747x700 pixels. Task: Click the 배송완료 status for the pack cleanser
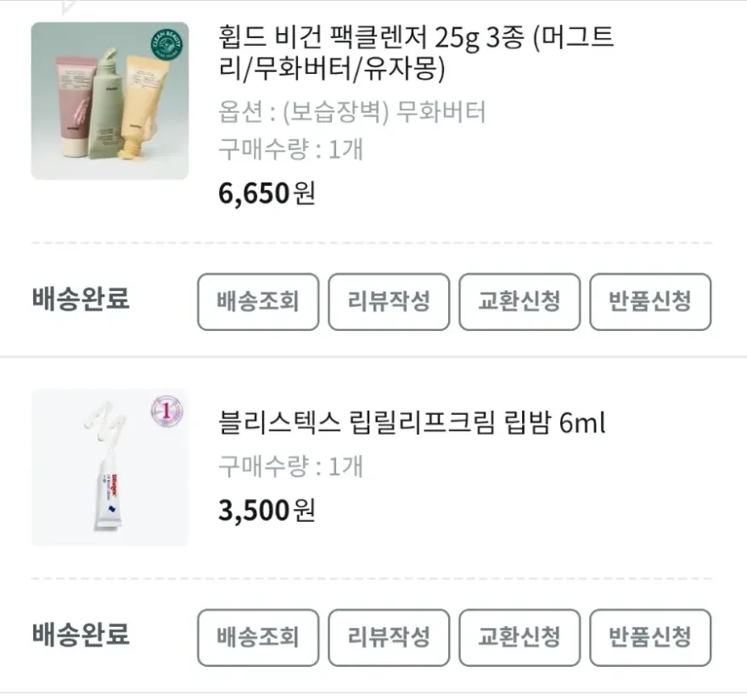coord(81,299)
